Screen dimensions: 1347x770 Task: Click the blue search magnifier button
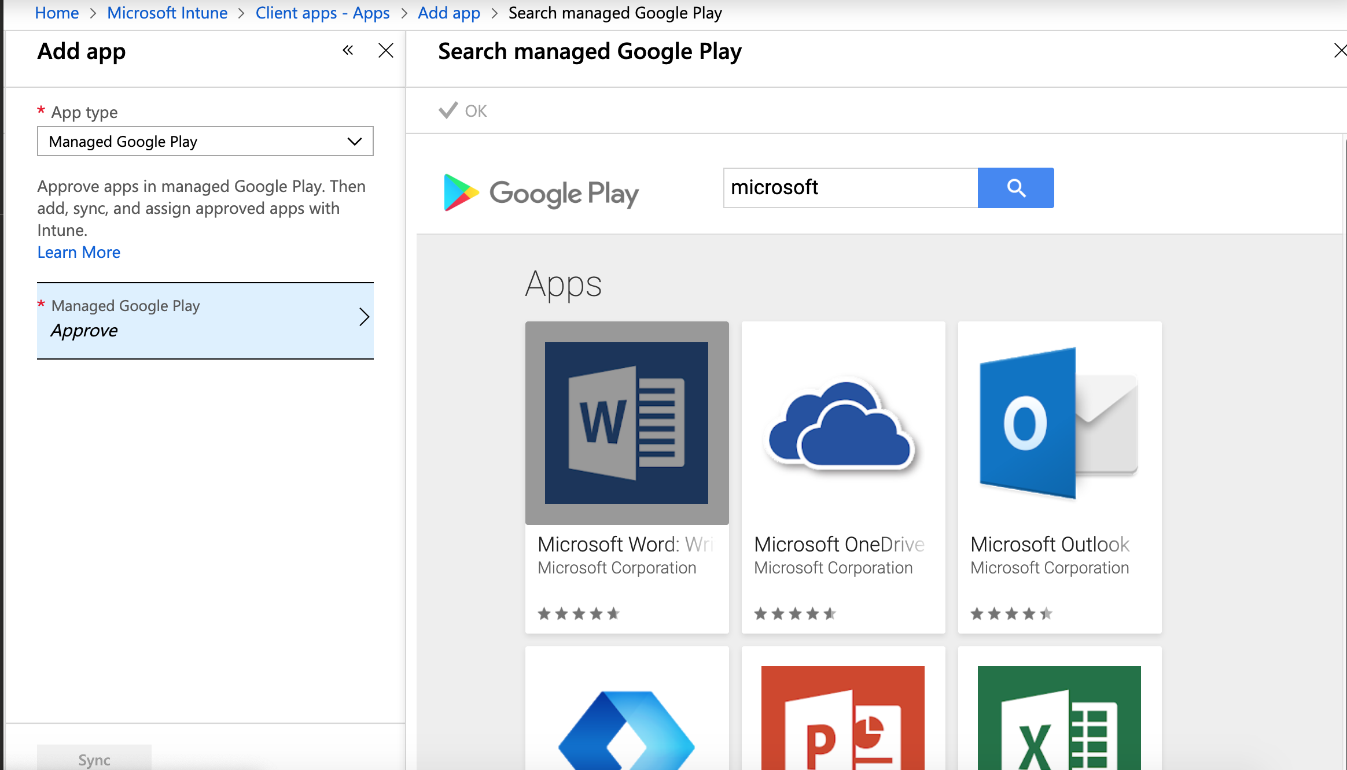tap(1015, 188)
